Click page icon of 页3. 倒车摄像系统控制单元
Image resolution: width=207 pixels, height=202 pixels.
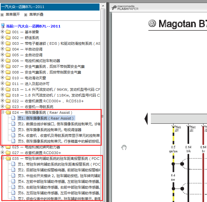[x=13, y=129]
